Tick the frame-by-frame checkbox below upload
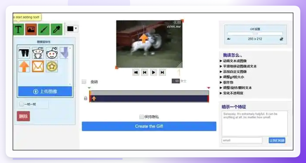 point(21,104)
